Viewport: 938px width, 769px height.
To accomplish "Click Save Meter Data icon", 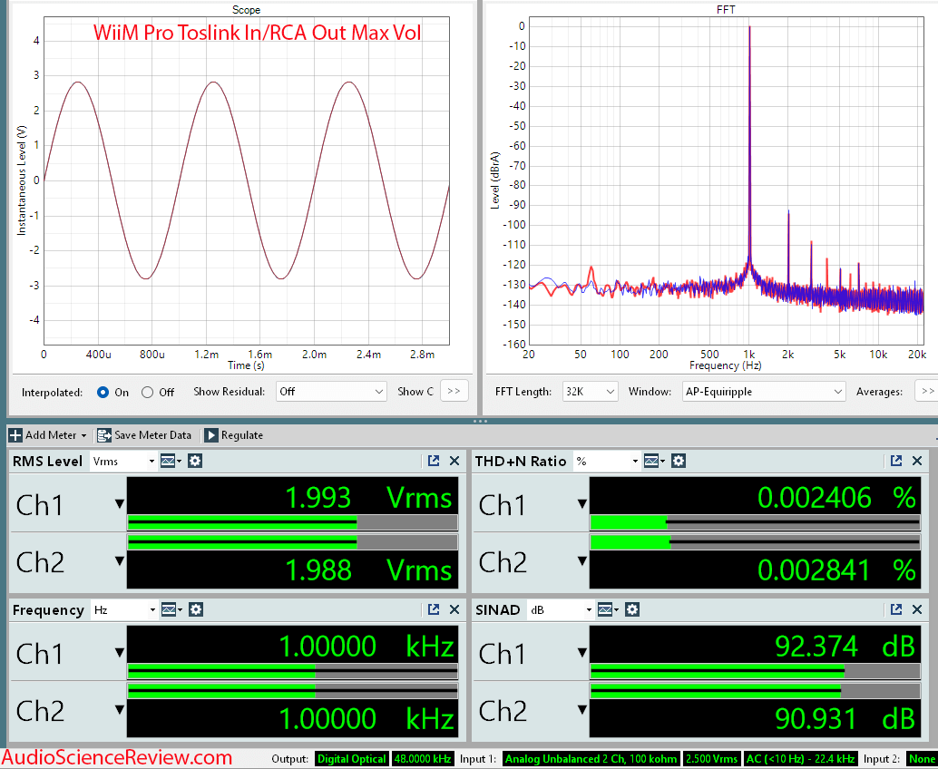I will pyautogui.click(x=104, y=435).
